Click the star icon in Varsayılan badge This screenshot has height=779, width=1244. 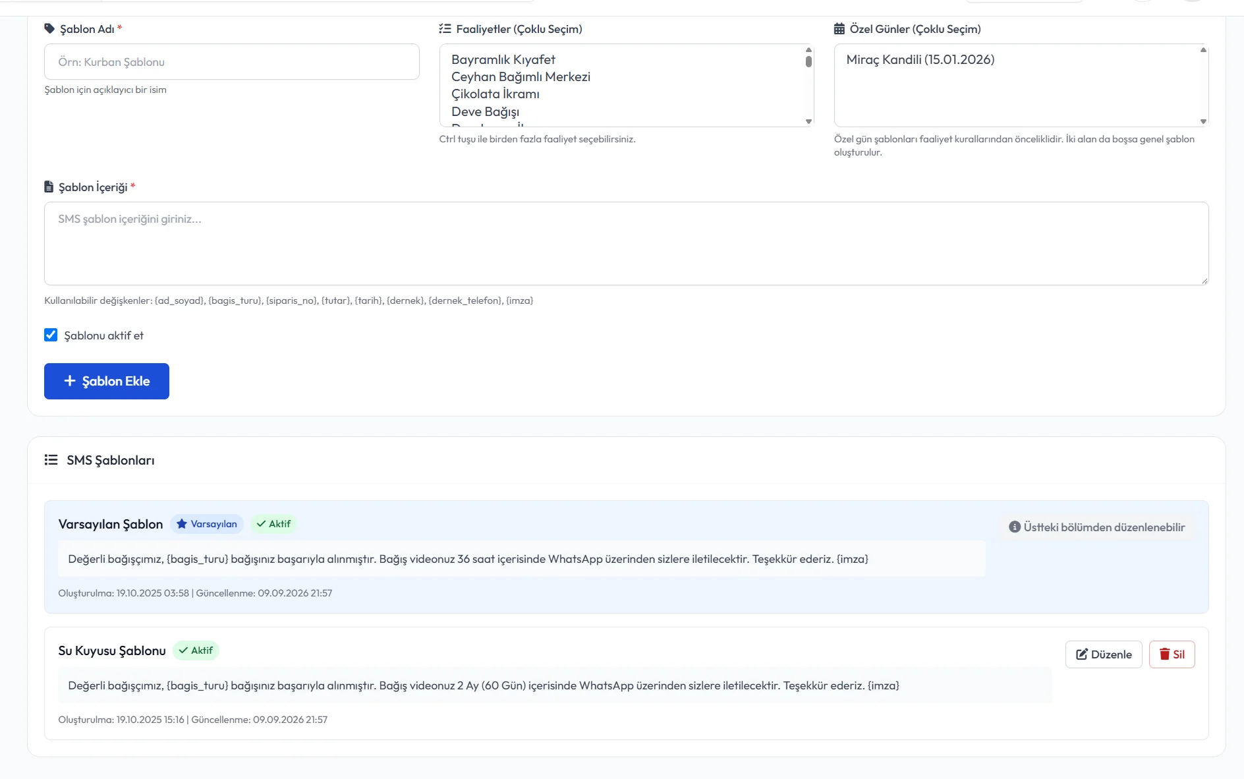click(x=182, y=524)
